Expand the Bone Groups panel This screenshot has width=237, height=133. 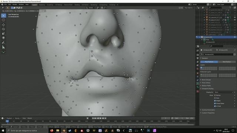point(206,80)
